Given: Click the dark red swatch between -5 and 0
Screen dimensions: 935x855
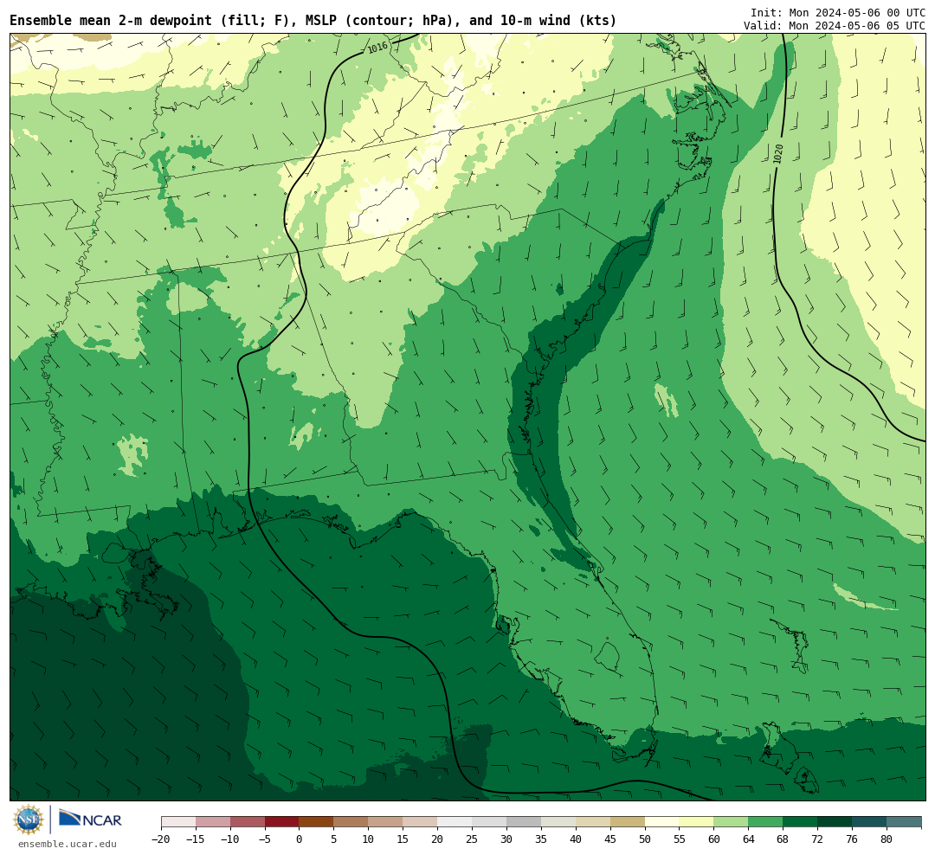Looking at the screenshot, I should click(x=282, y=822).
